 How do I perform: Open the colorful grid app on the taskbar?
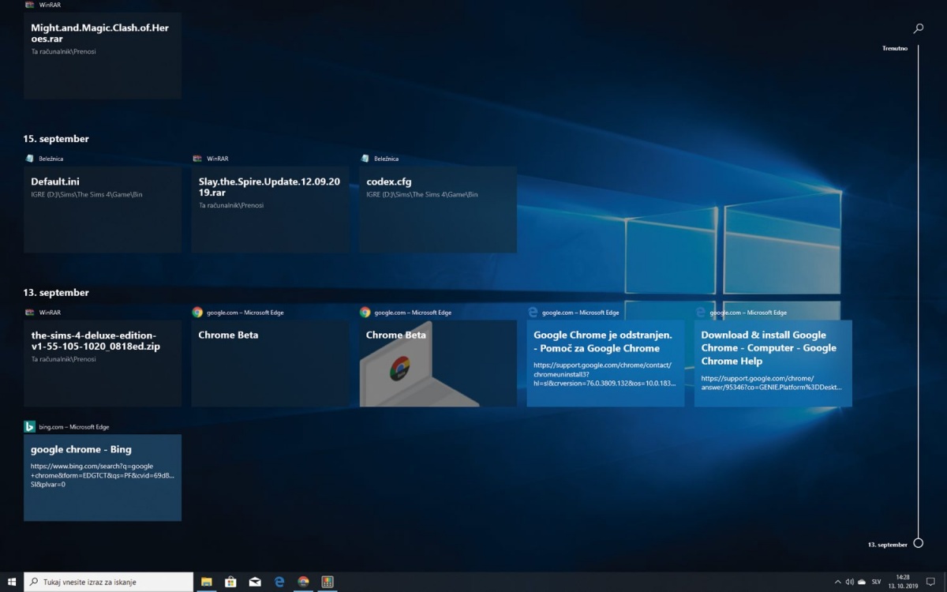(x=327, y=582)
